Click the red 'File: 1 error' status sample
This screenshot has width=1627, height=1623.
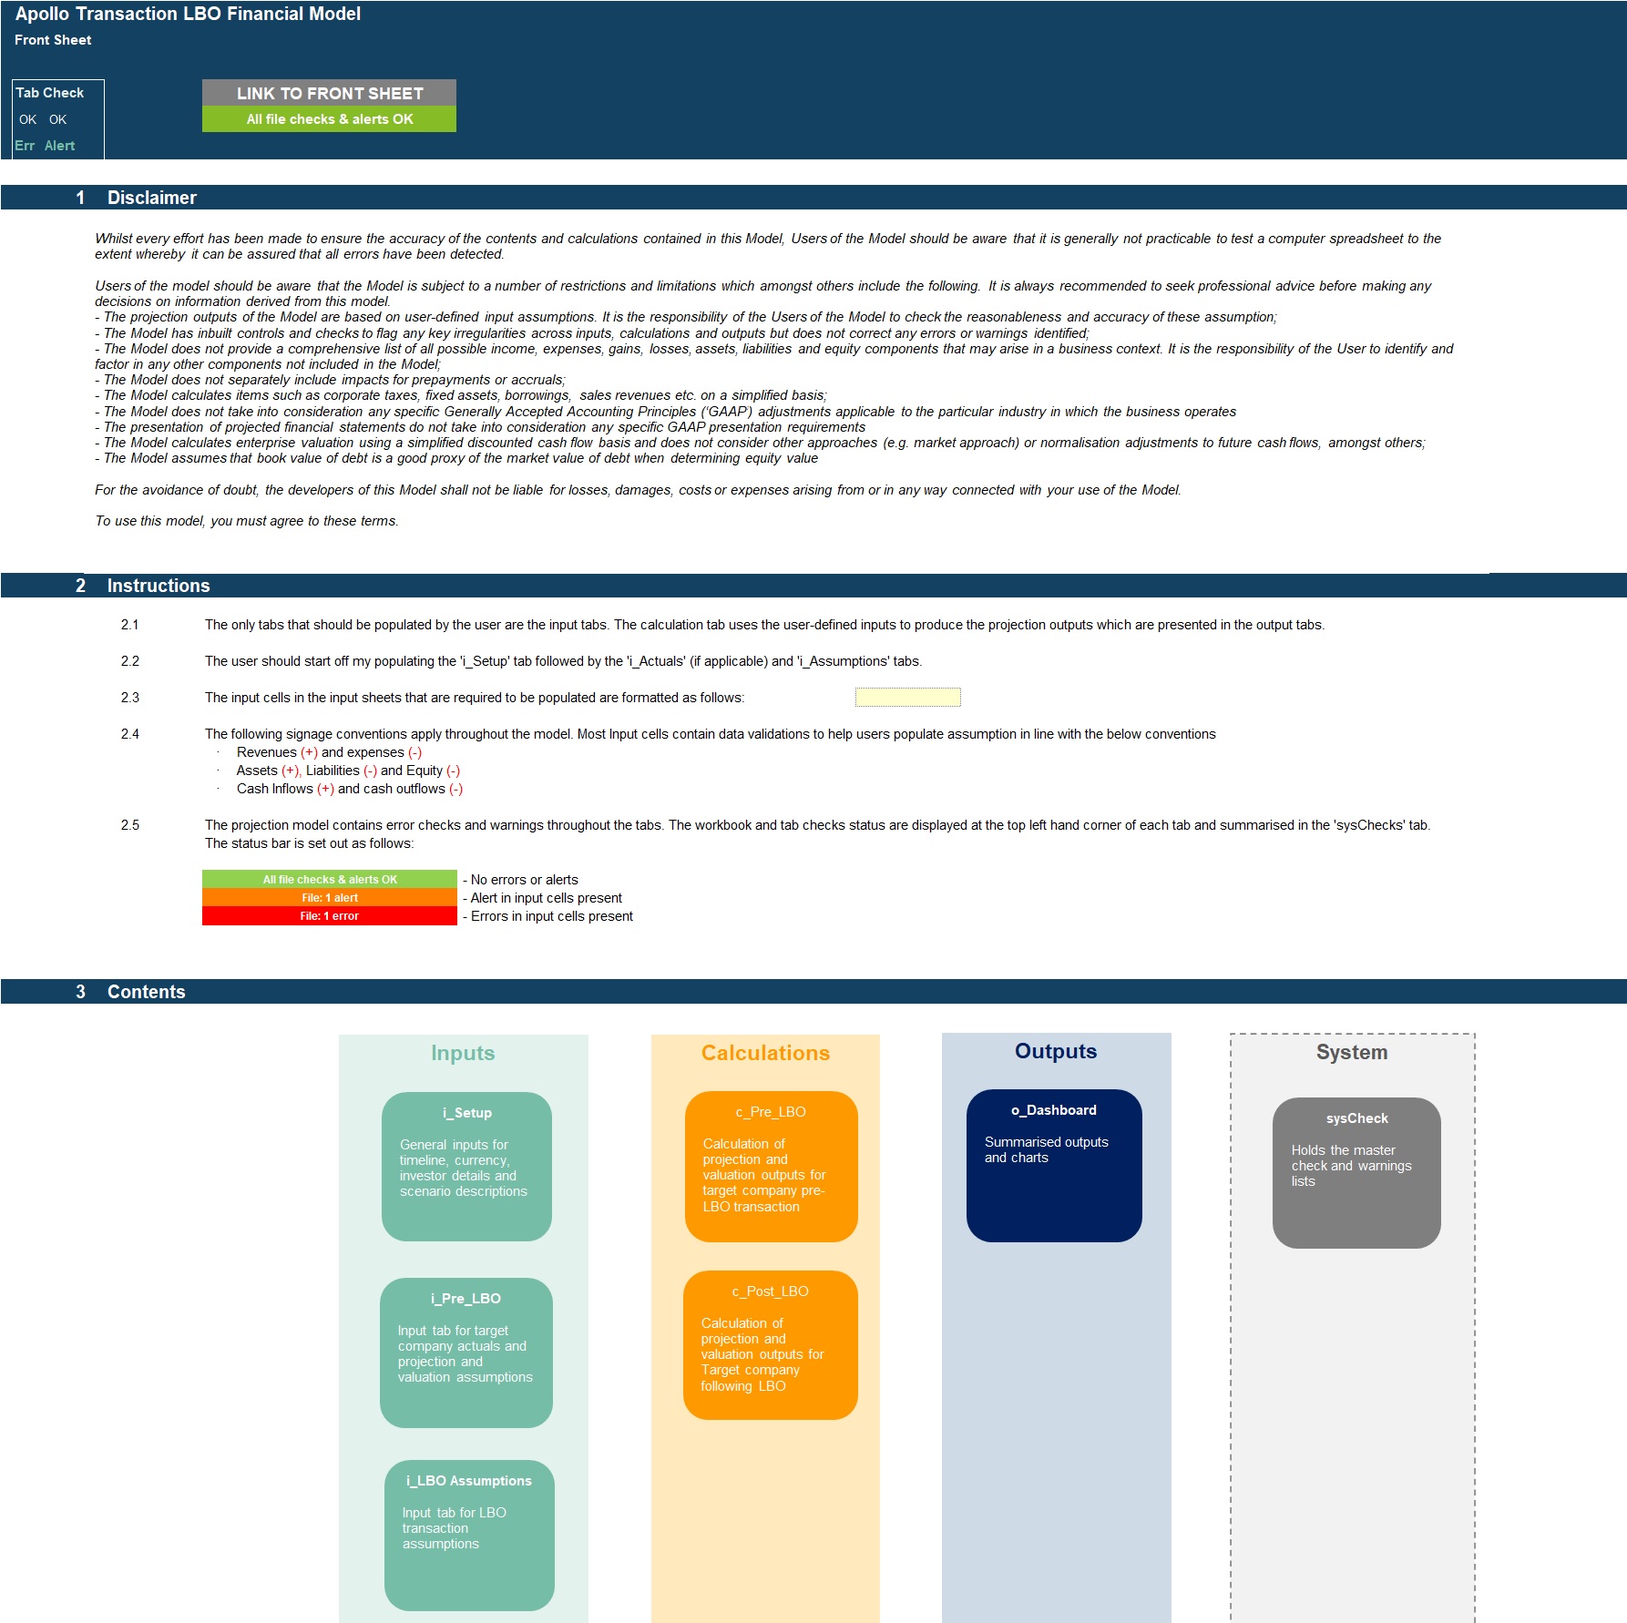pyautogui.click(x=329, y=916)
